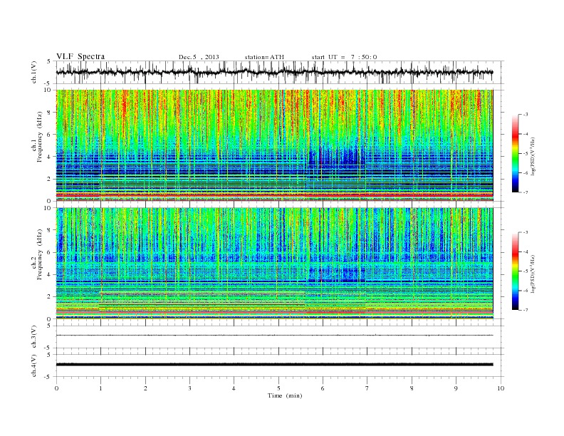Screen dimensions: 564x436
Task: Click the thick ch.4 waveform band
Action: (274, 365)
